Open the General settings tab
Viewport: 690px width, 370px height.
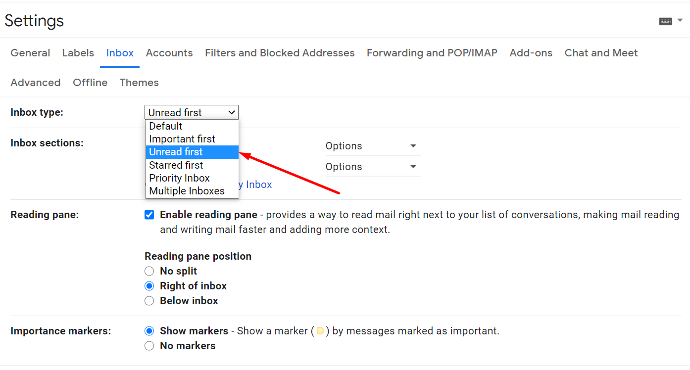tap(30, 53)
